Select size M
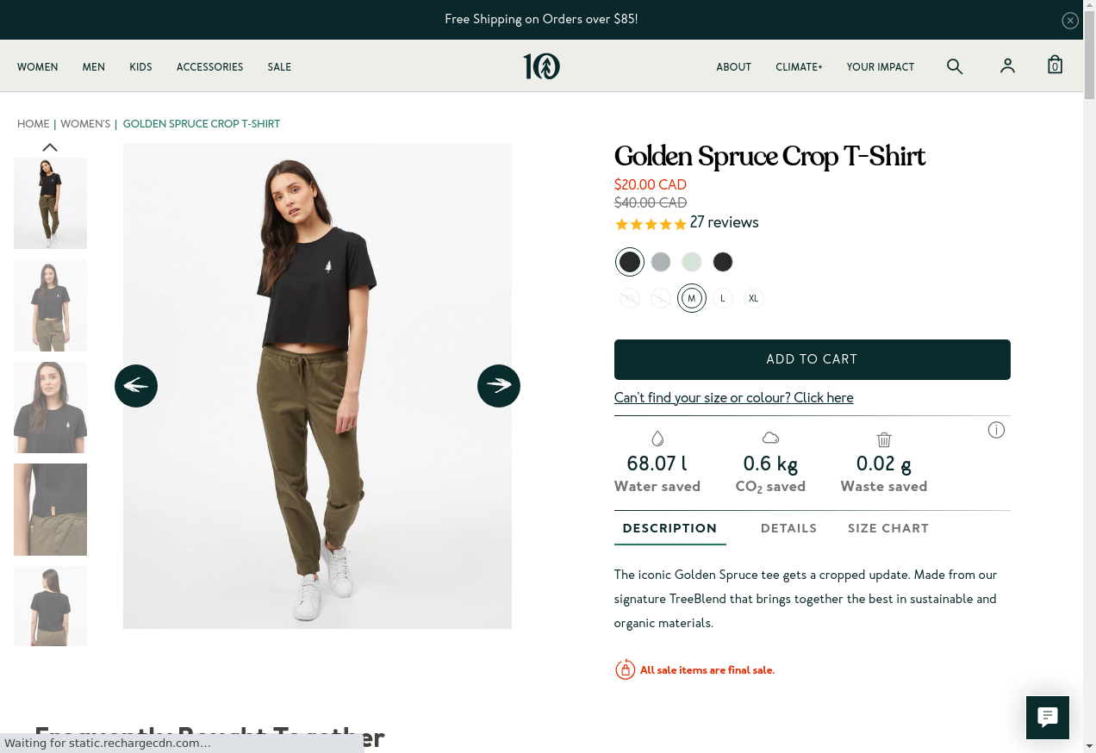 [691, 298]
